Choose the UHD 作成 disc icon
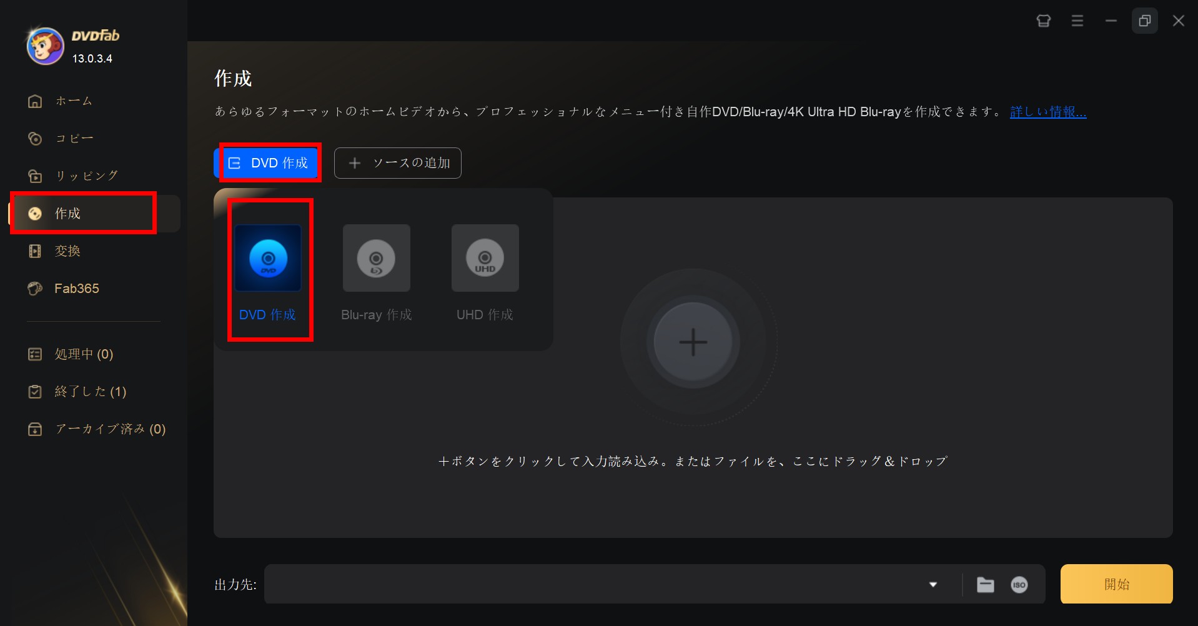1198x626 pixels. (x=485, y=258)
